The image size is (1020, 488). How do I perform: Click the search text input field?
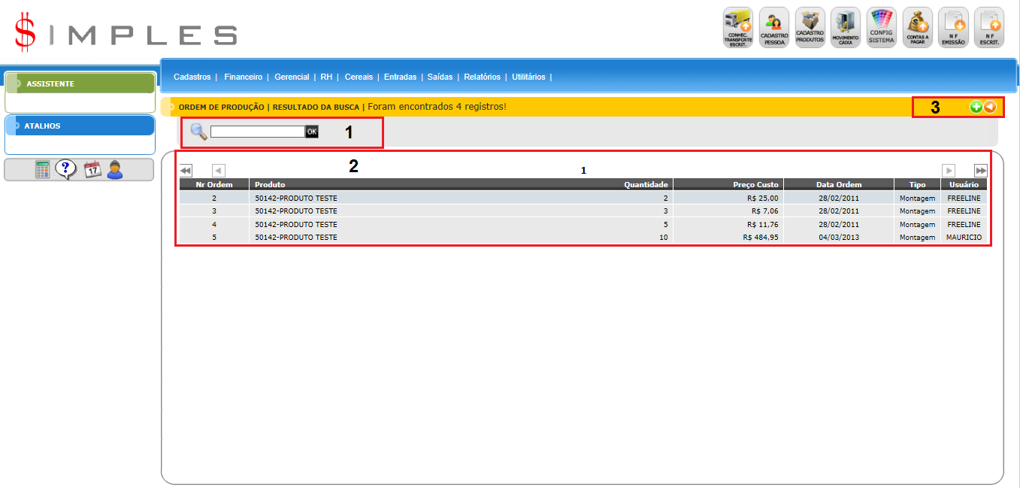[x=257, y=132]
